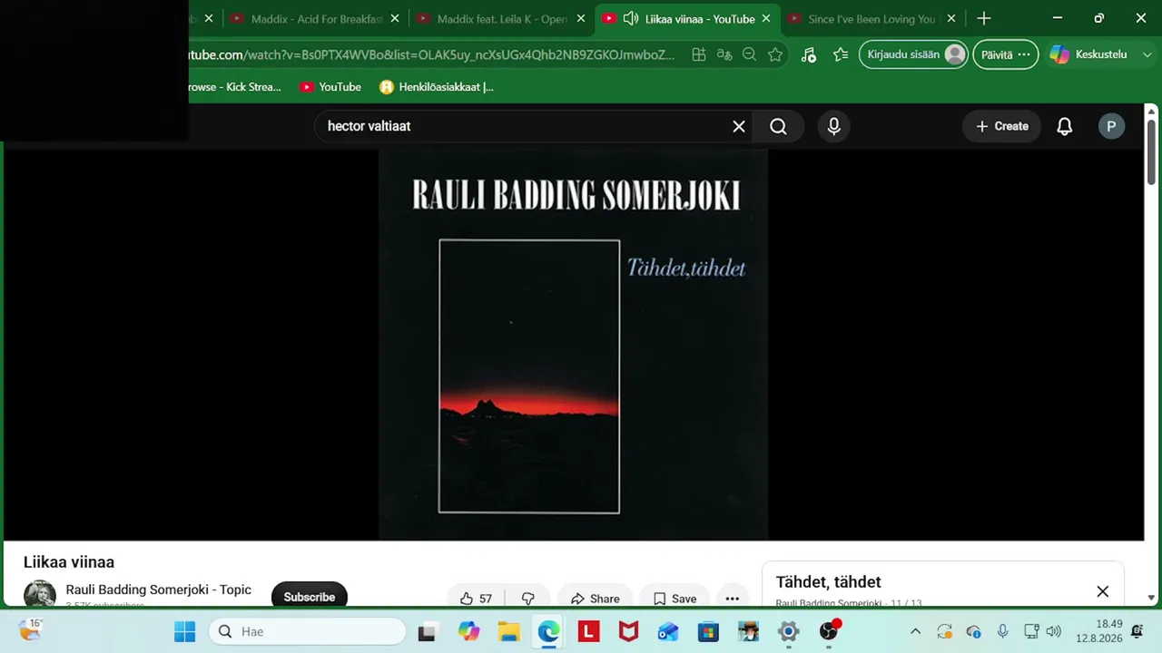This screenshot has height=653, width=1162.
Task: Click the Tähdet, tähdet playlist title
Action: (x=828, y=582)
